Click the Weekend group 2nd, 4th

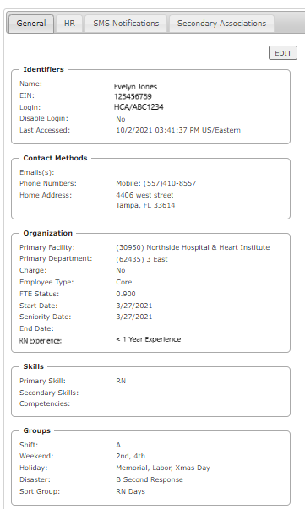coord(131,456)
